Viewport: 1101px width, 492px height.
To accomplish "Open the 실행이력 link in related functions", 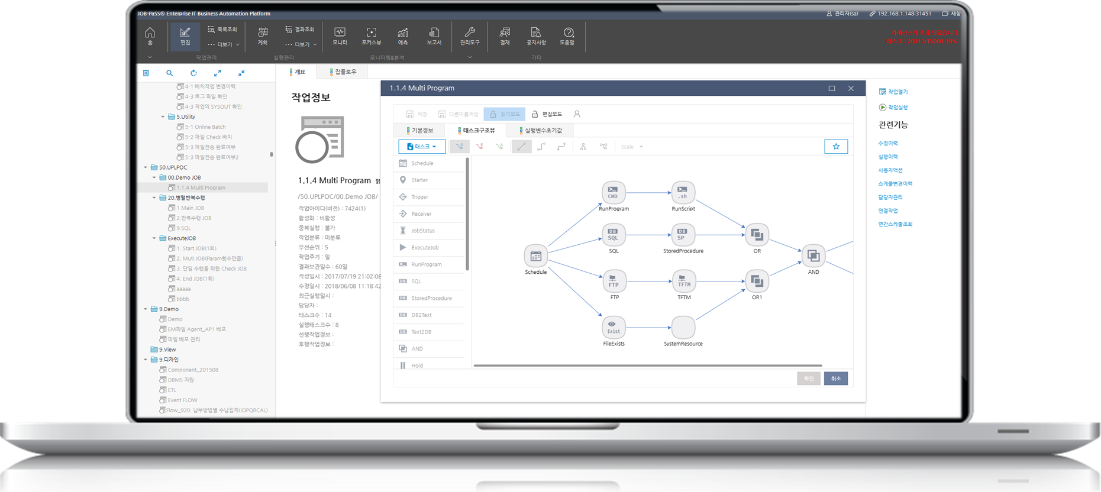I will 887,157.
